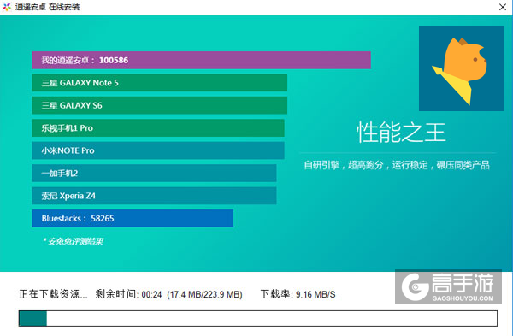Screen dimensions: 513x336
Task: Select the 三星 GALAXY Note 5 bar
Action: (x=159, y=83)
